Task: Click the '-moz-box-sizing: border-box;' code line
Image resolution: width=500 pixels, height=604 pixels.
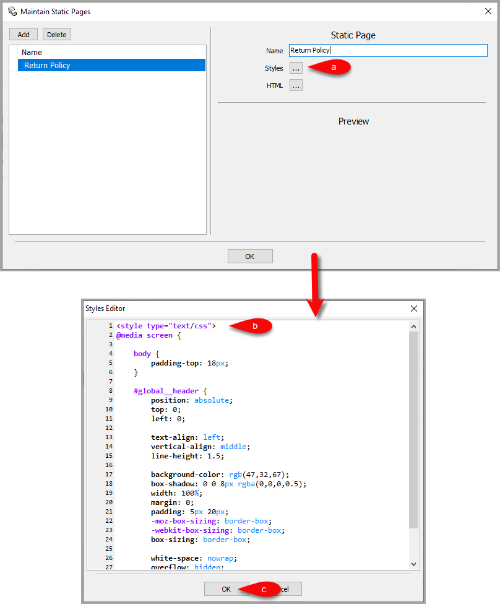Action: click(211, 521)
